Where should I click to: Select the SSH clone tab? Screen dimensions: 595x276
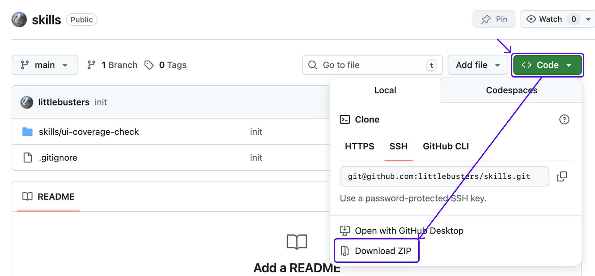[398, 146]
